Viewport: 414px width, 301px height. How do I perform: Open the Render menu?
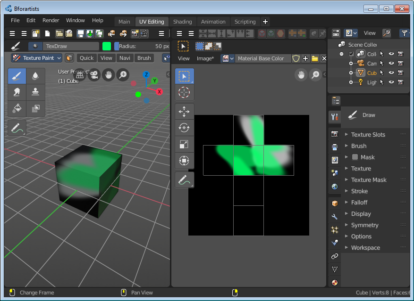[x=51, y=20]
